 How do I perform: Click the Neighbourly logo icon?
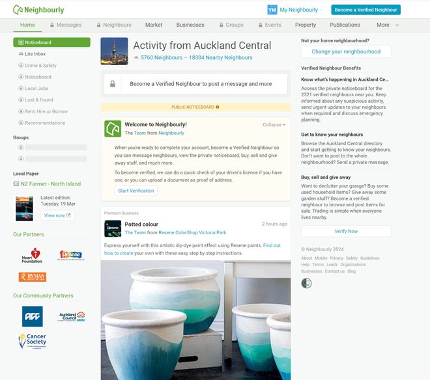tap(18, 10)
